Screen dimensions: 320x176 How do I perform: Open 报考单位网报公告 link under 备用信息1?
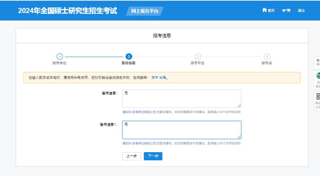pos(144,143)
